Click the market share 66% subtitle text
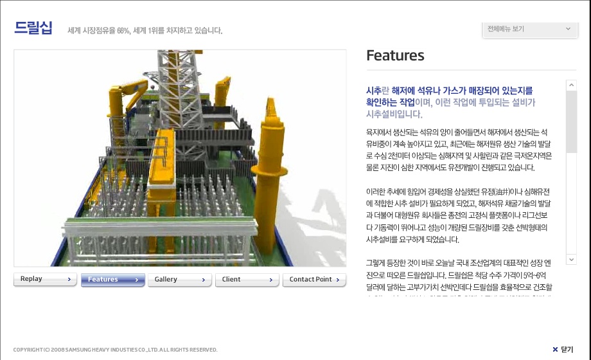The image size is (591, 360). [x=145, y=31]
